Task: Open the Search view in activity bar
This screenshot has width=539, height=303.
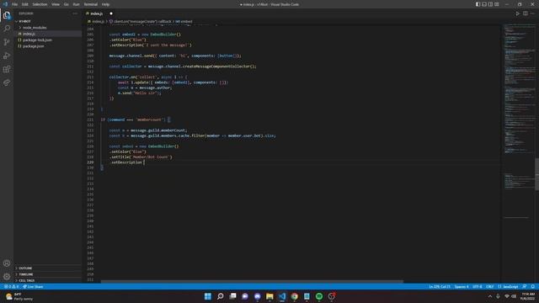Action: [7, 29]
